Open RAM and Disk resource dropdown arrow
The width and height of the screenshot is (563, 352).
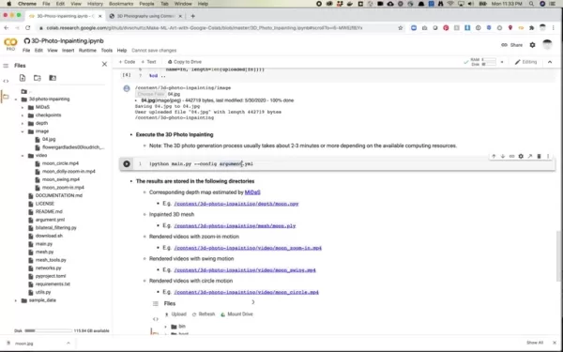(502, 62)
